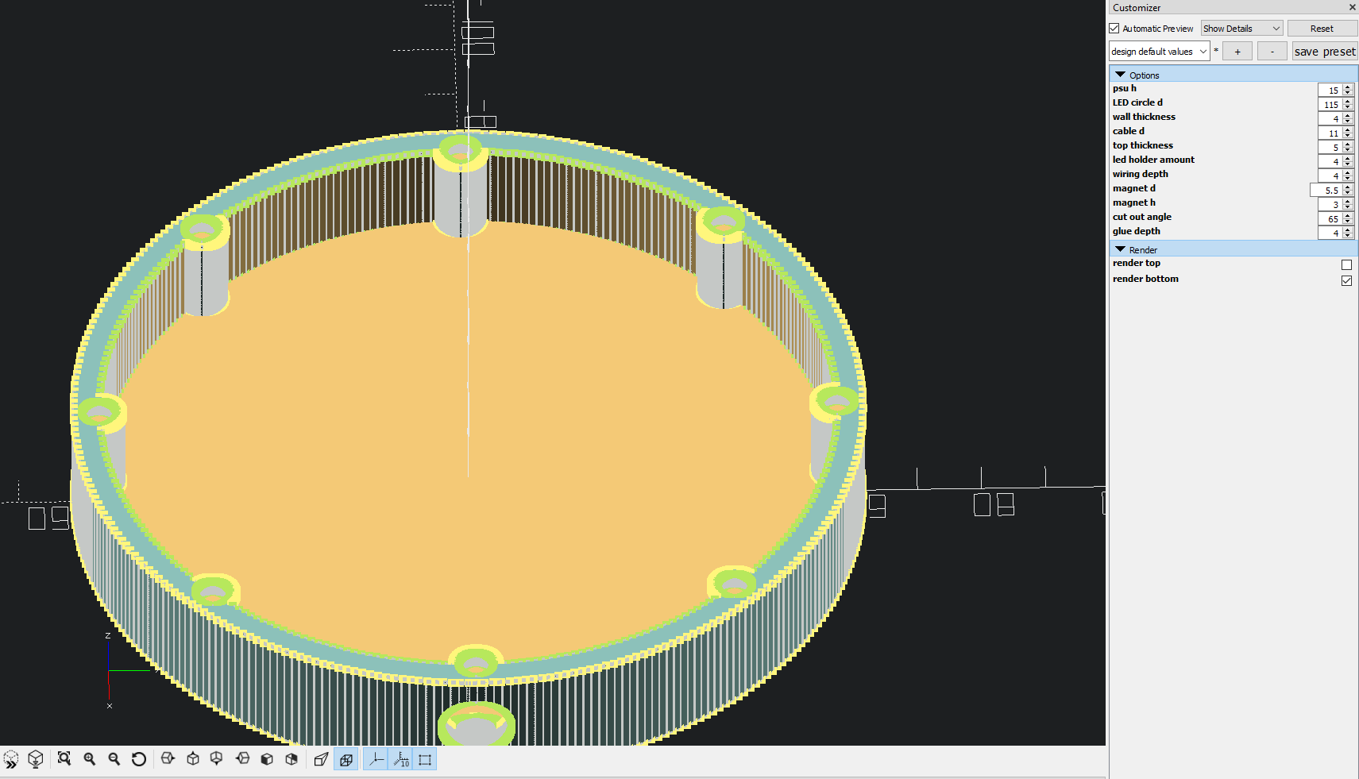Screen dimensions: 1359x779
Task: Enable the render top checkbox
Action: pos(1346,264)
